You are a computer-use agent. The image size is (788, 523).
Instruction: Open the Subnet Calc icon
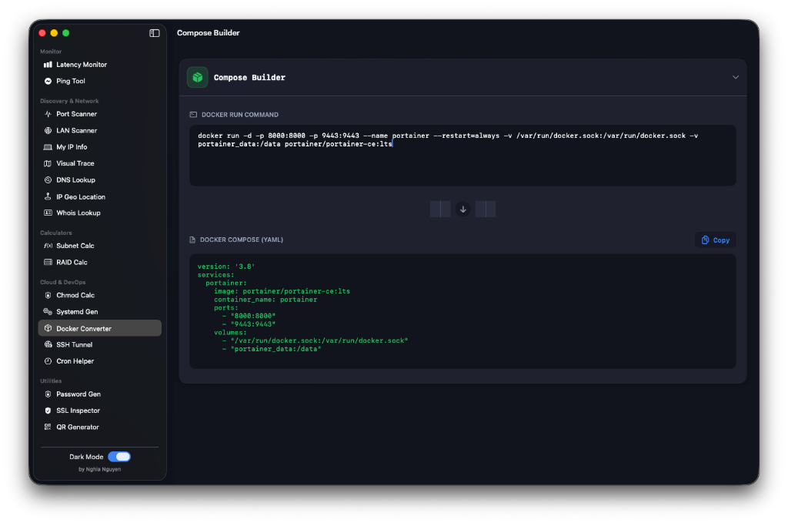click(48, 245)
